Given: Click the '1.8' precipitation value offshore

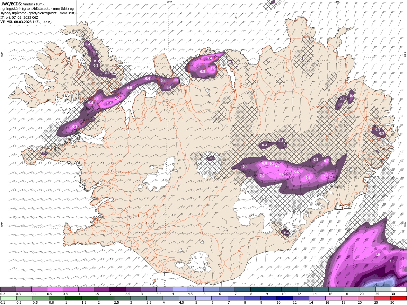Looking at the screenshot, I should pyautogui.click(x=392, y=261).
